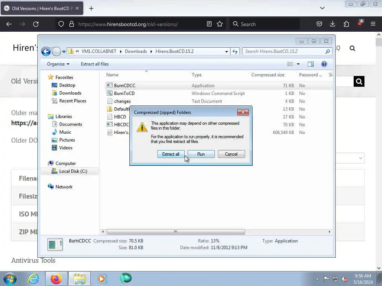Click Extract all files in Explorer toolbar
Viewport: 382px width, 286px height.
[95, 64]
